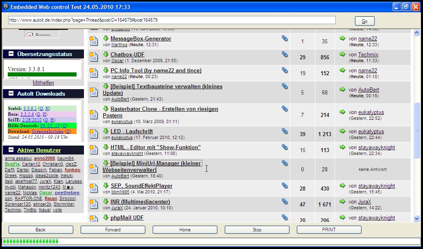Open the PC Info Tool thread link

point(156,70)
